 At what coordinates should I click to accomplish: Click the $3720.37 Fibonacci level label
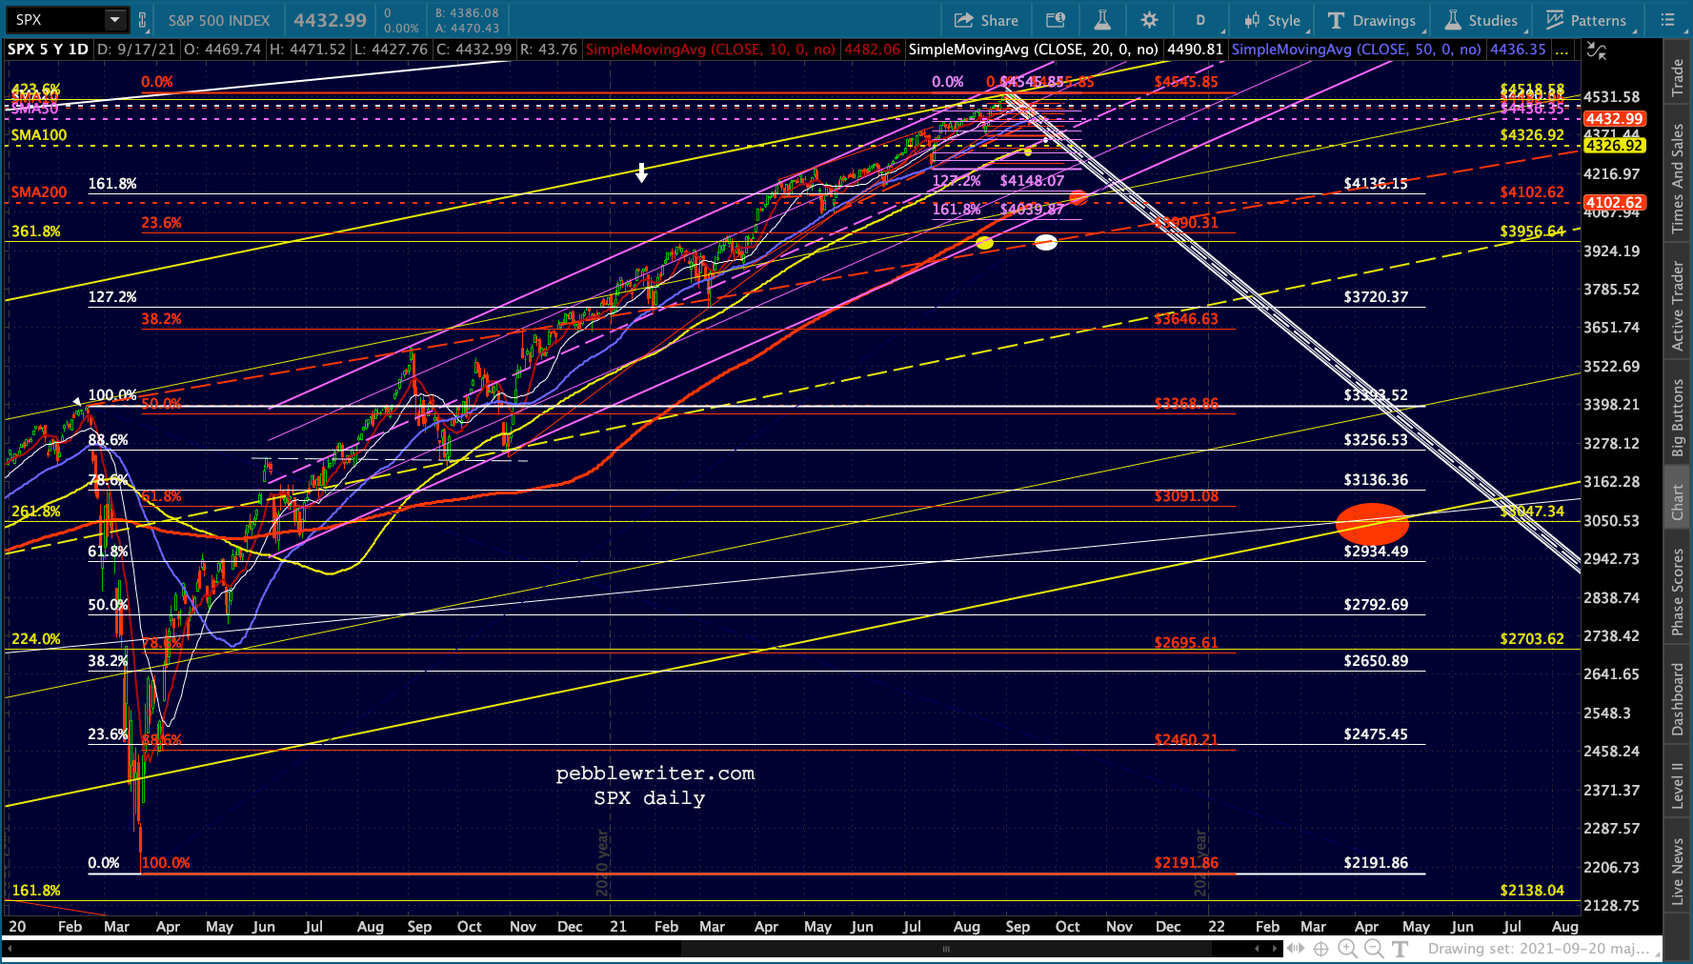coord(1376,297)
